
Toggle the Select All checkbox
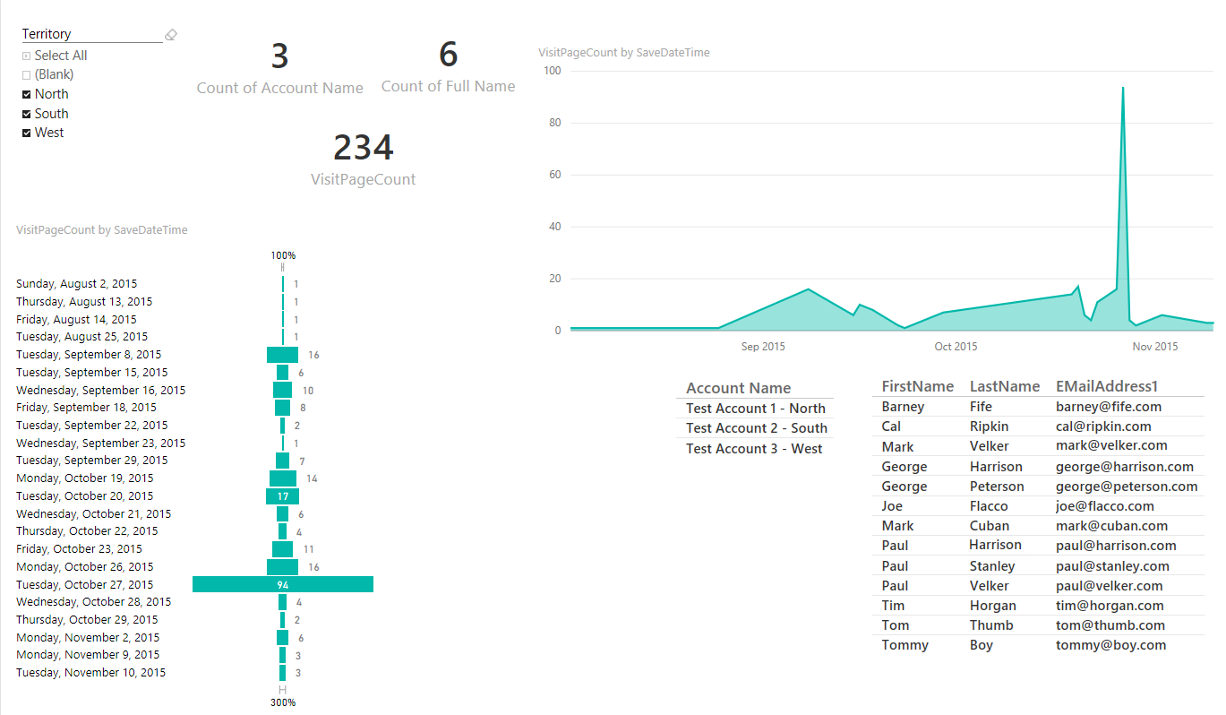(x=27, y=56)
